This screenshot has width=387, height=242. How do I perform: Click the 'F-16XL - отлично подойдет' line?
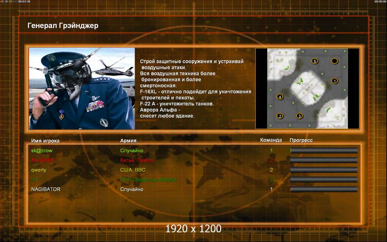(x=196, y=92)
